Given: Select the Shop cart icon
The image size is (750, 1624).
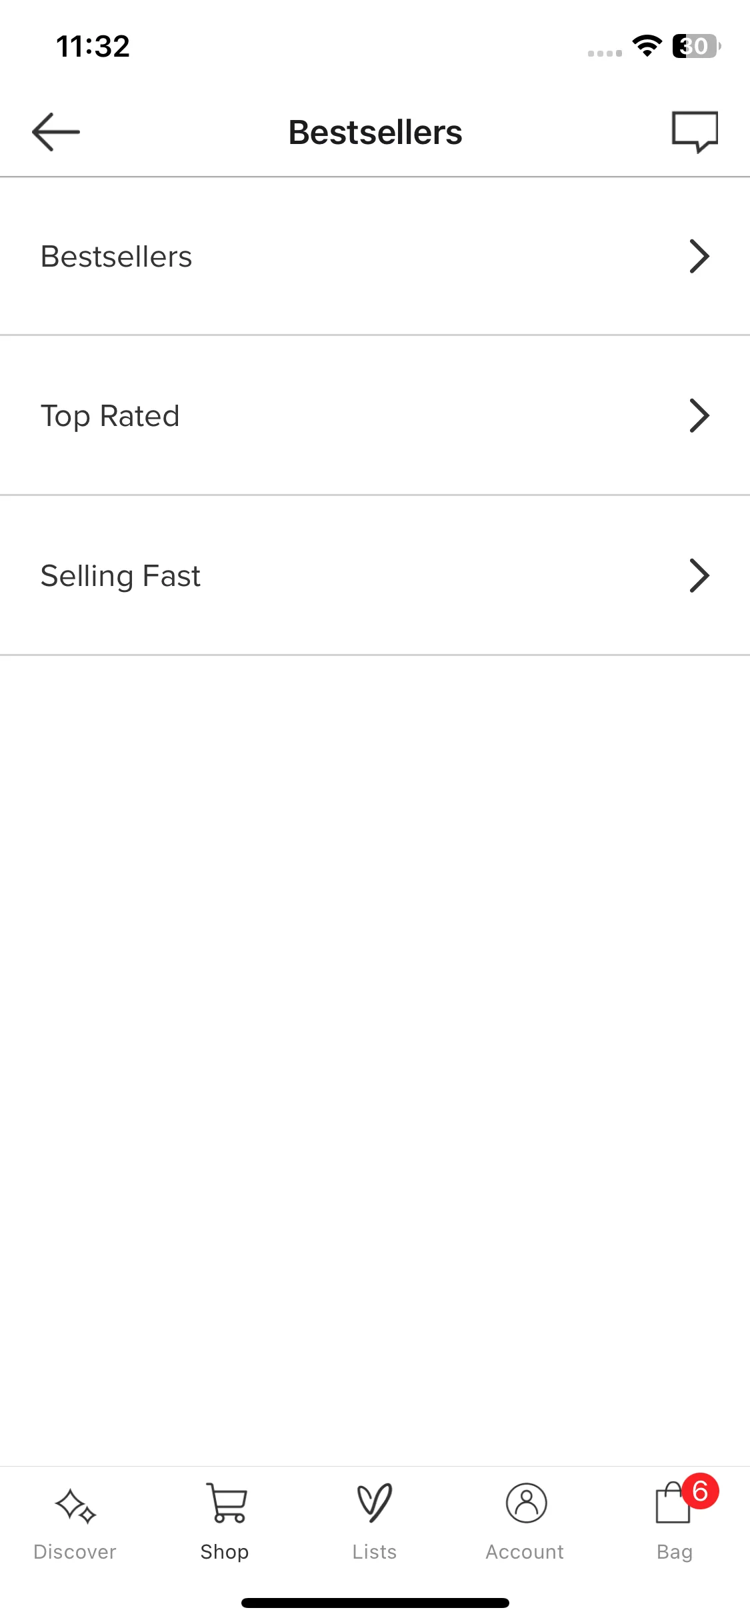Looking at the screenshot, I should (227, 1503).
